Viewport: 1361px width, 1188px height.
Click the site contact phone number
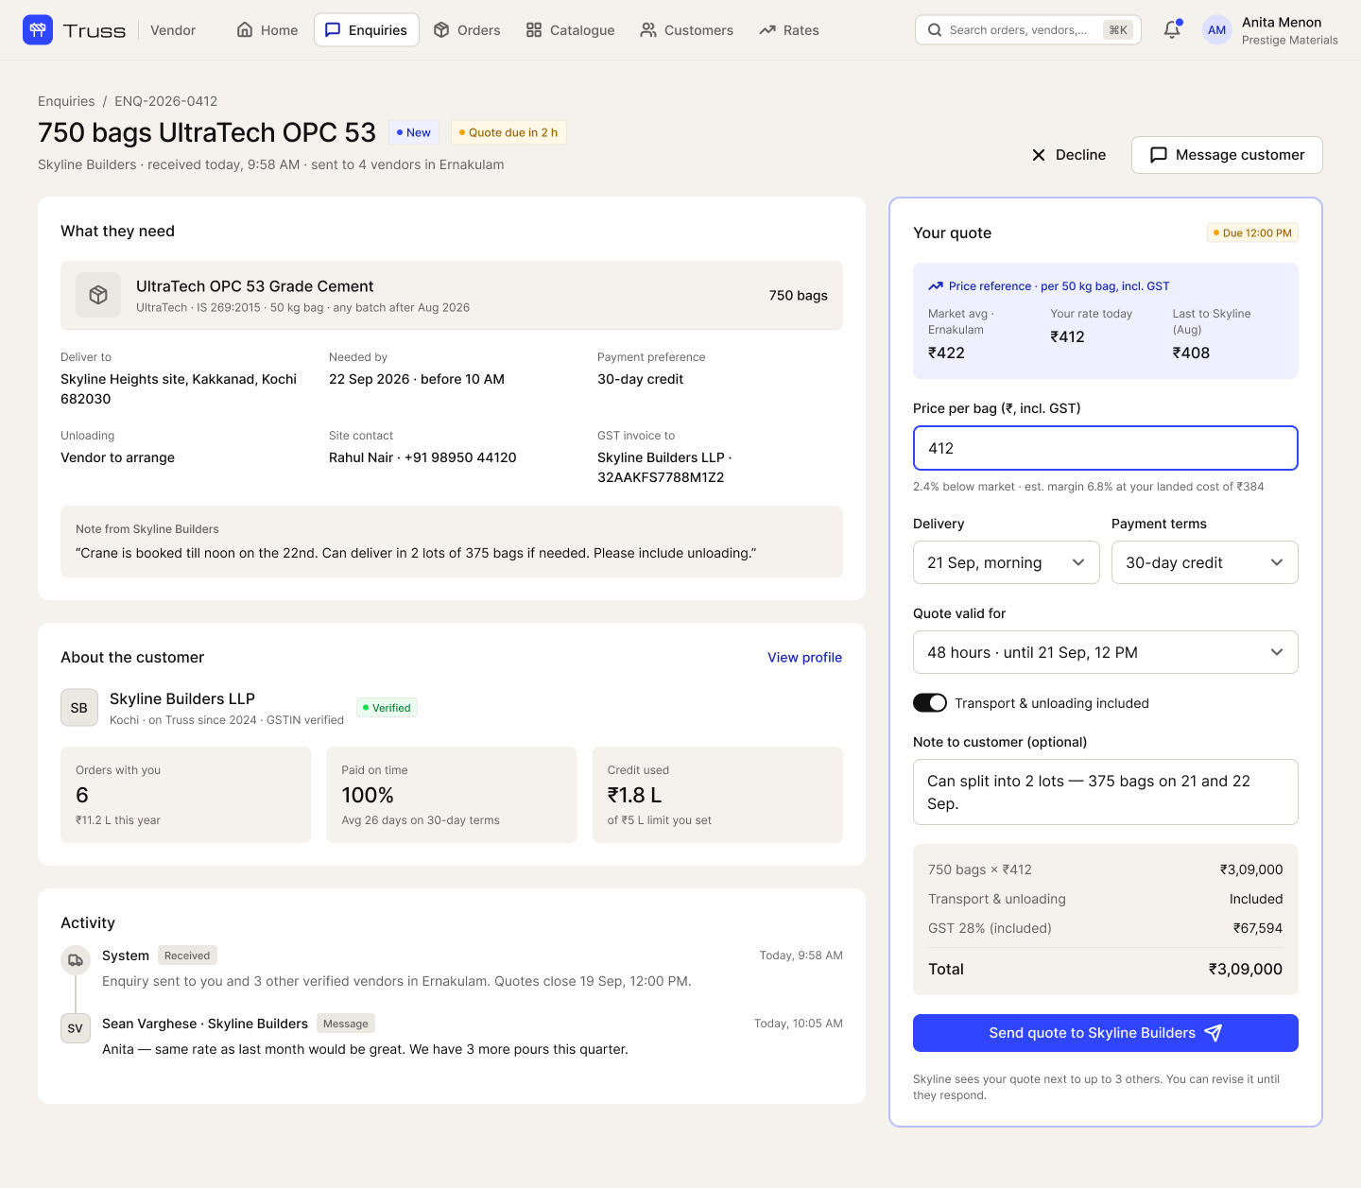pyautogui.click(x=460, y=457)
